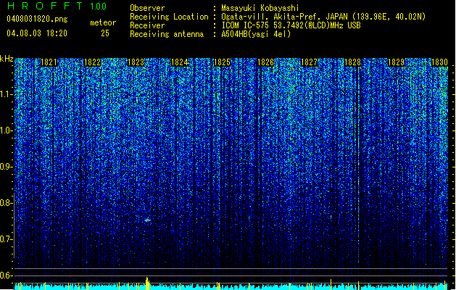Click the Receiving Location label
Image resolution: width=456 pixels, height=290 pixels.
169,17
